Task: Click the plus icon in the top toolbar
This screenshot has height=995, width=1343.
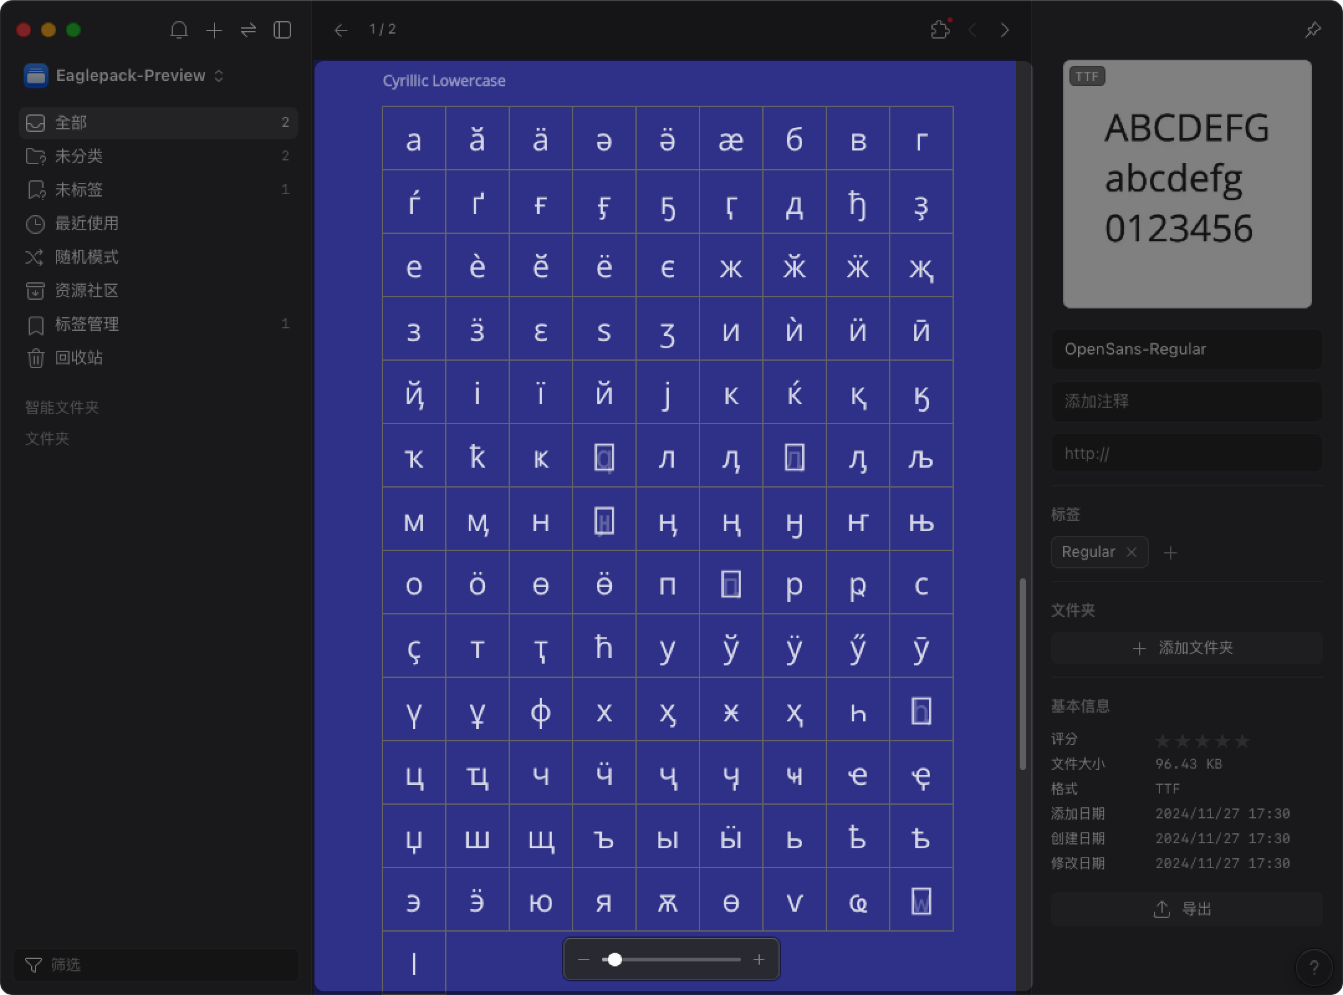Action: pos(215,30)
